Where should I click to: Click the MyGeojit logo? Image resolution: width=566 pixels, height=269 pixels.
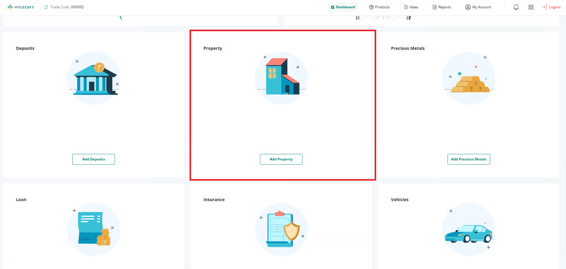21,7
